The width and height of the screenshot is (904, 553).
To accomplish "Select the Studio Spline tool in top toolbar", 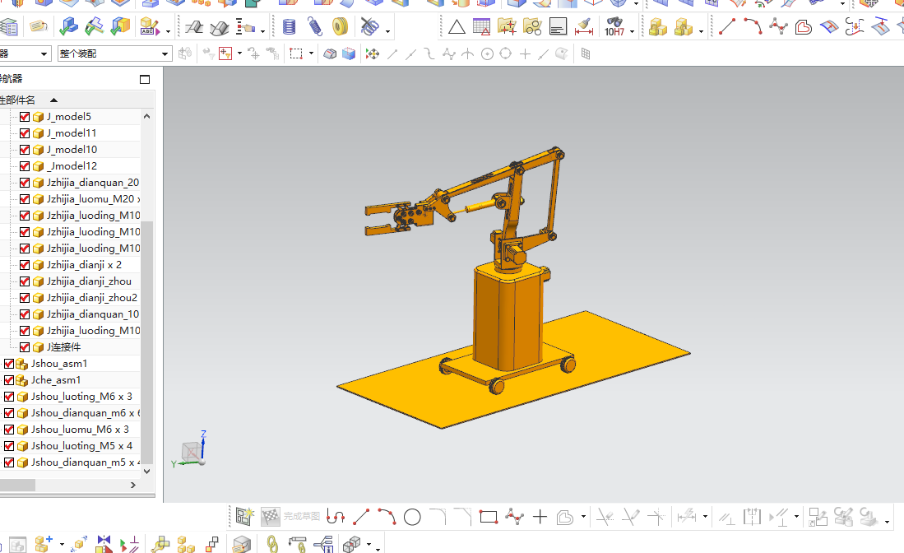I will click(778, 26).
